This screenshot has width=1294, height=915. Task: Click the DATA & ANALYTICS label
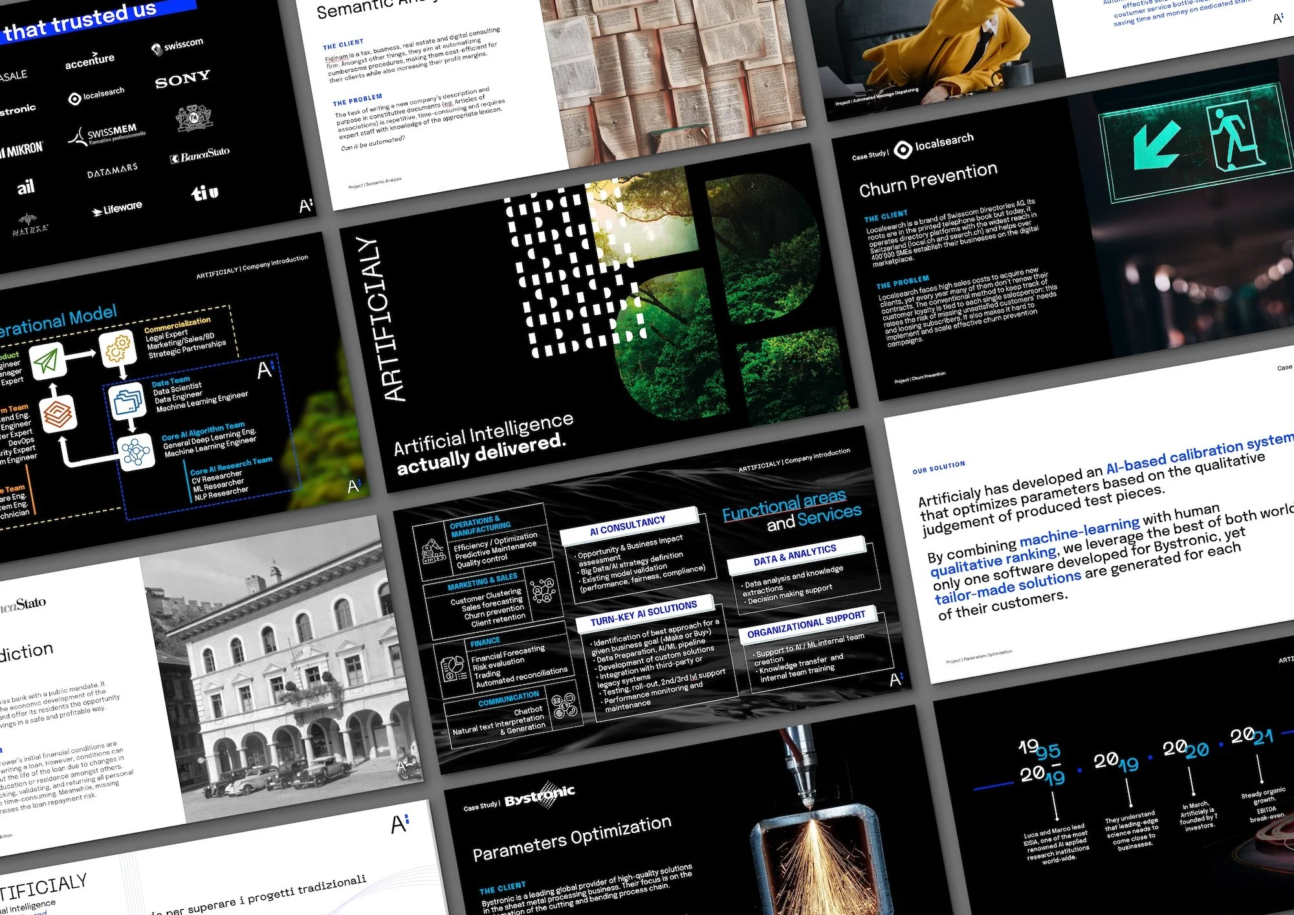point(795,555)
